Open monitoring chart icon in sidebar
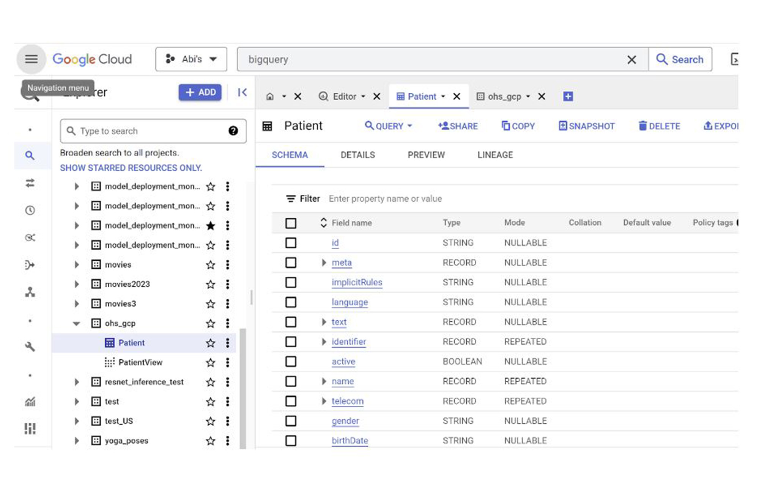The image size is (759, 492). (30, 402)
